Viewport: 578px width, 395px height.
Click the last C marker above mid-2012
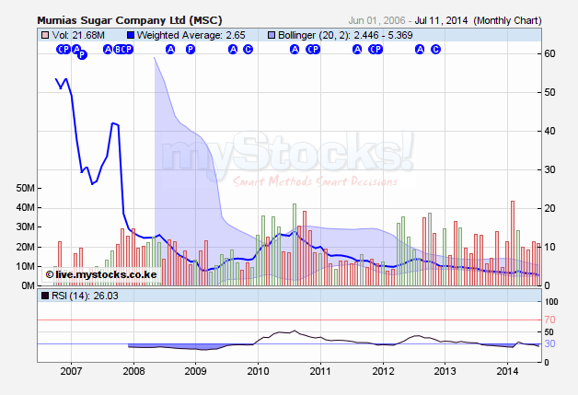[435, 50]
